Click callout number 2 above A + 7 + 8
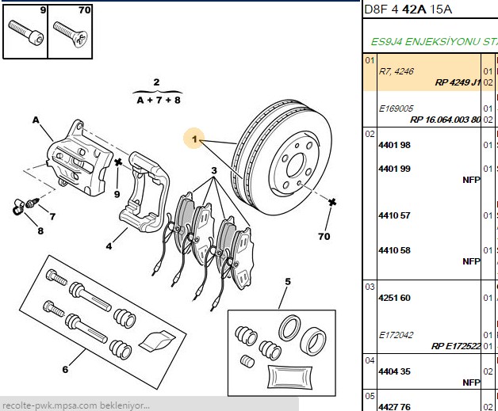The height and width of the screenshot is (411, 498). (x=156, y=82)
